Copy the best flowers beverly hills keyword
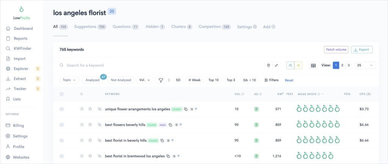This screenshot has width=388, height=164. pyautogui.click(x=171, y=125)
